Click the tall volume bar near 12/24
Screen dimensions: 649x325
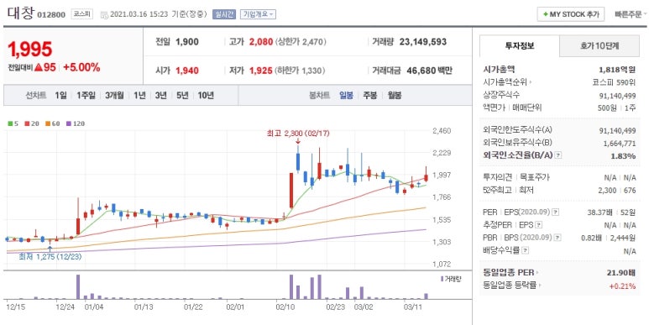(78, 286)
